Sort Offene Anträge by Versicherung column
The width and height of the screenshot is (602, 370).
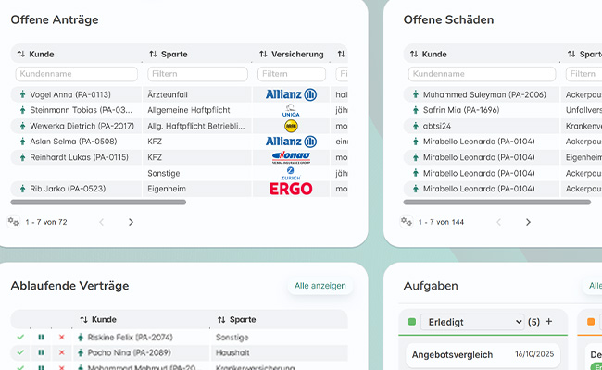(263, 54)
